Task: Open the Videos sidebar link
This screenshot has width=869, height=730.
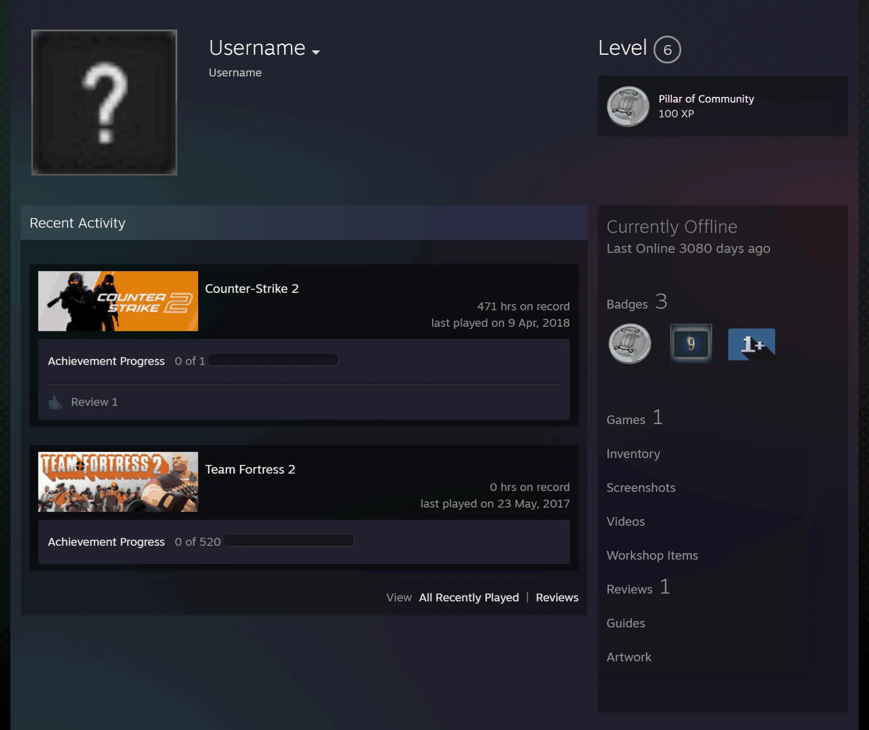Action: click(625, 521)
